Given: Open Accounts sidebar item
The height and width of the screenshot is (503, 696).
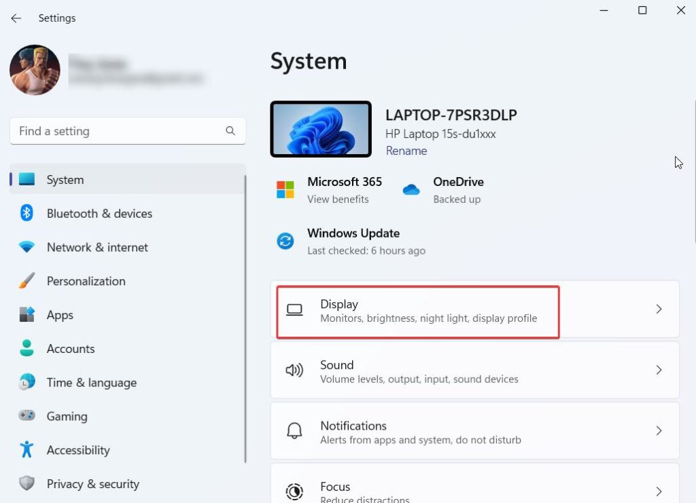Looking at the screenshot, I should point(127,349).
